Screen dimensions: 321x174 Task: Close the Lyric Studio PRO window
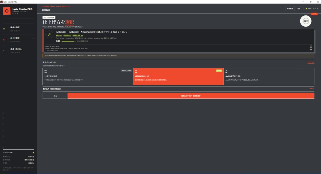[318, 2]
